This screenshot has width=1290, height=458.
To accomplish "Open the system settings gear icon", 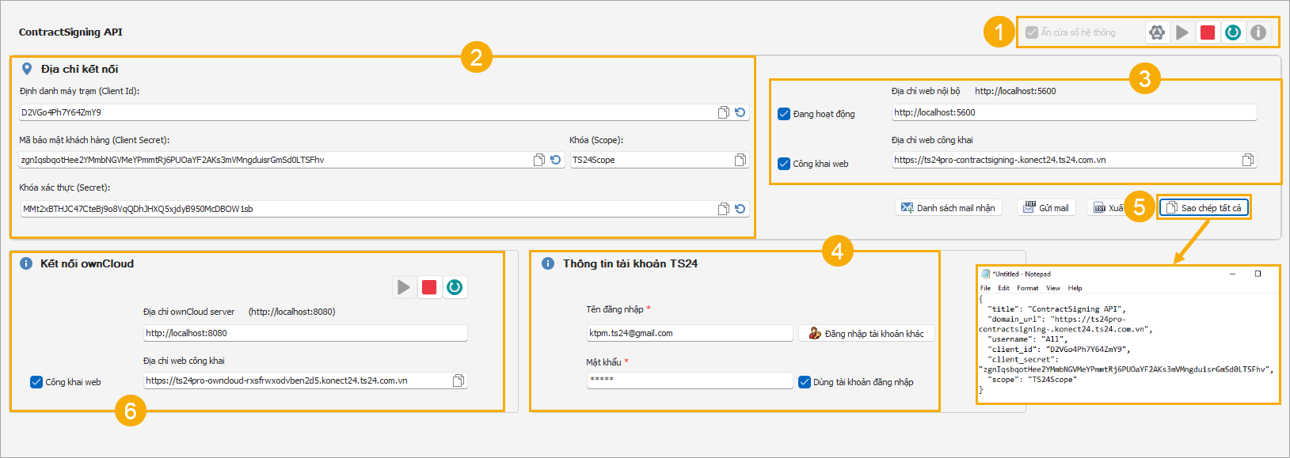I will click(x=1157, y=32).
